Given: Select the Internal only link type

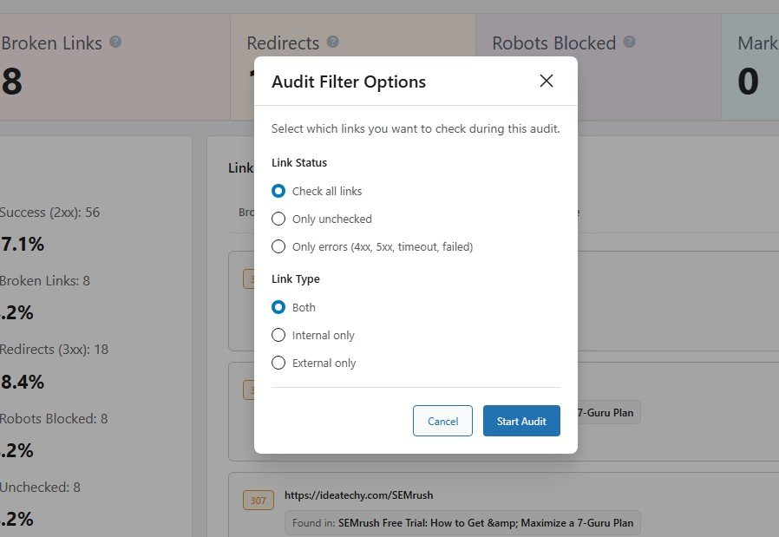Looking at the screenshot, I should (278, 335).
